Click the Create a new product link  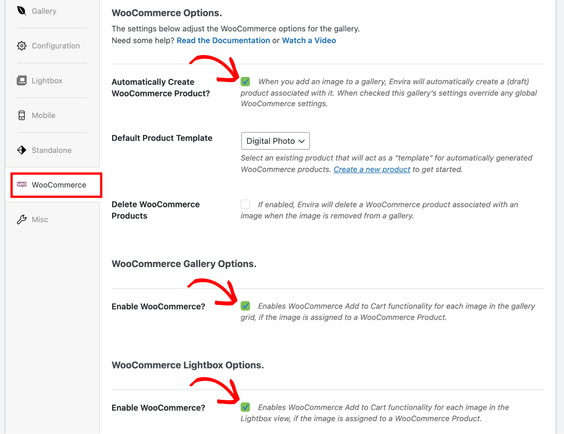click(372, 169)
